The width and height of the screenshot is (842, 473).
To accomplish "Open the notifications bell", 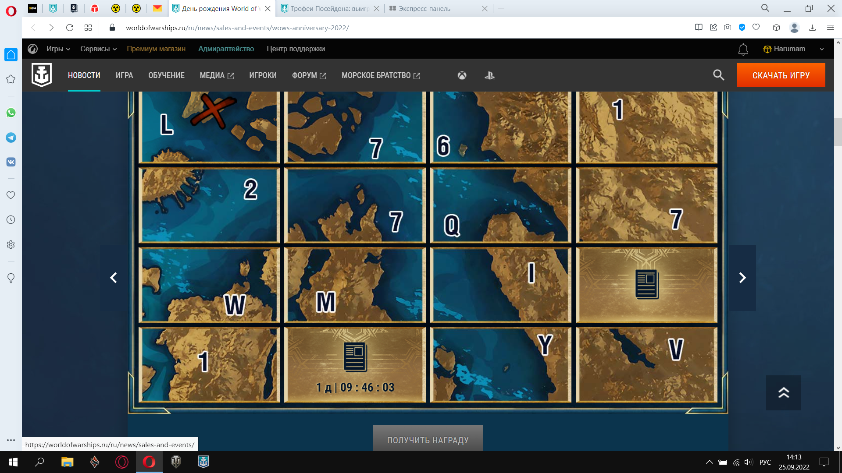I will point(743,49).
